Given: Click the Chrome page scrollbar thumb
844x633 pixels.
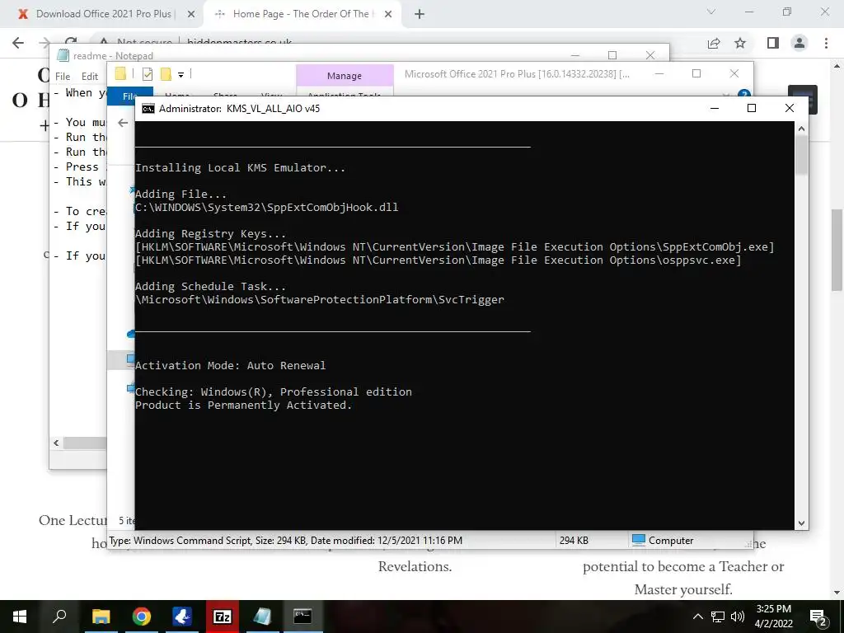Looking at the screenshot, I should [x=837, y=251].
